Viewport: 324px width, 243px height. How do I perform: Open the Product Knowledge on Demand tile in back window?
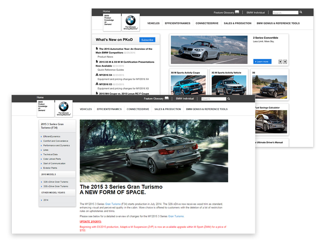pyautogui.click(x=112, y=22)
